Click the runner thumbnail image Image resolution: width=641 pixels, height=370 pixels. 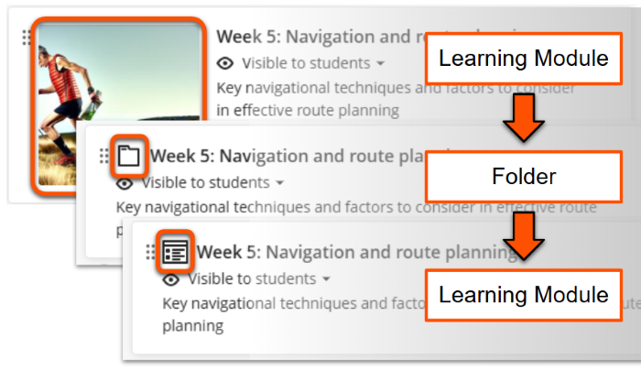pos(119,105)
